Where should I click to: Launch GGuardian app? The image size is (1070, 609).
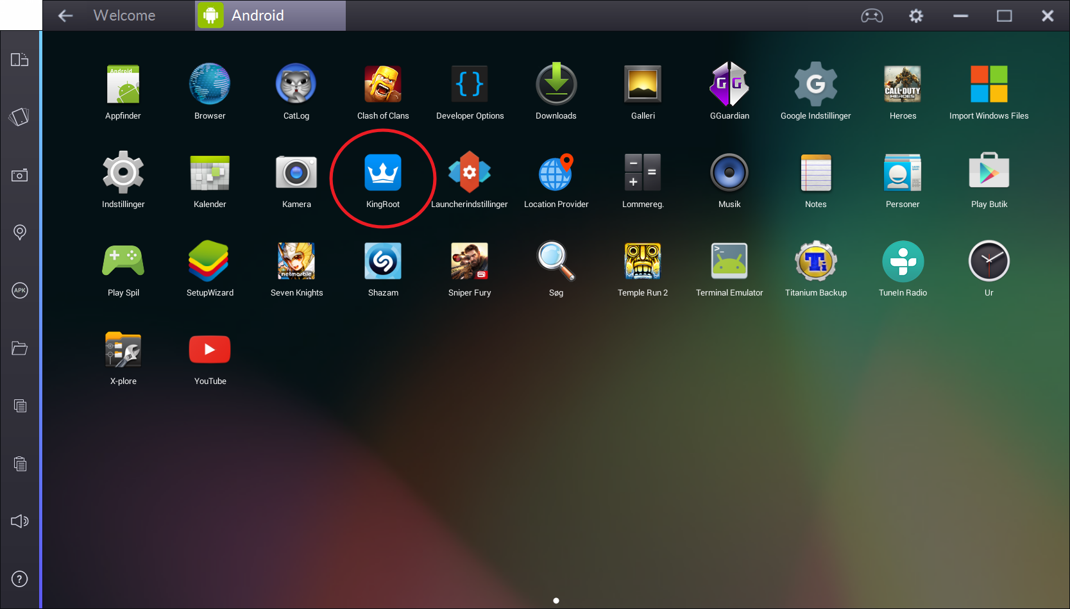point(729,84)
